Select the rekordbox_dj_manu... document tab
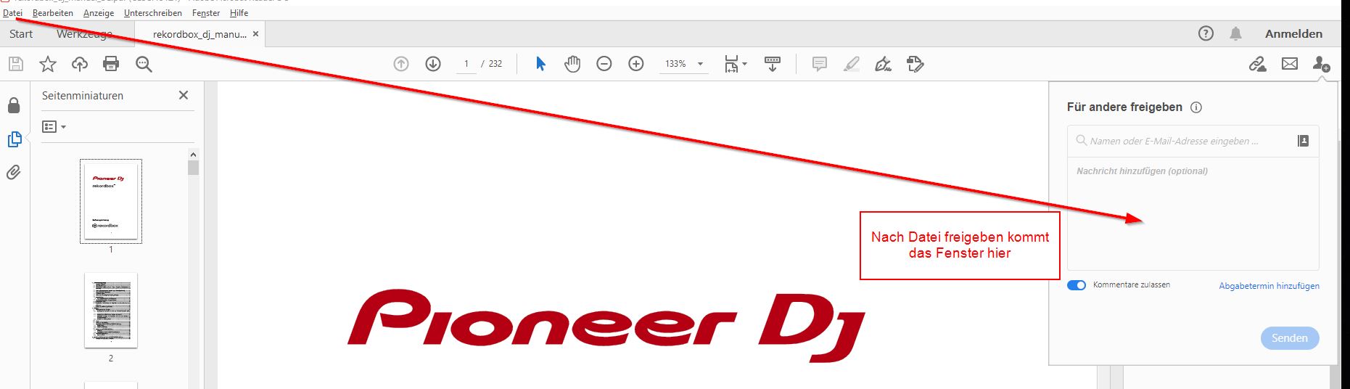 199,34
